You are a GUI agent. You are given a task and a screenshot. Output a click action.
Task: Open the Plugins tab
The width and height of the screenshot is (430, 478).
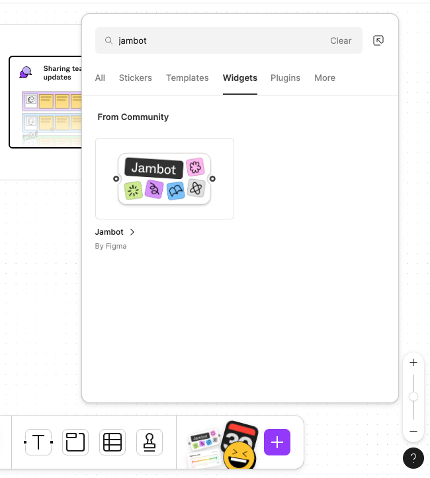[285, 78]
